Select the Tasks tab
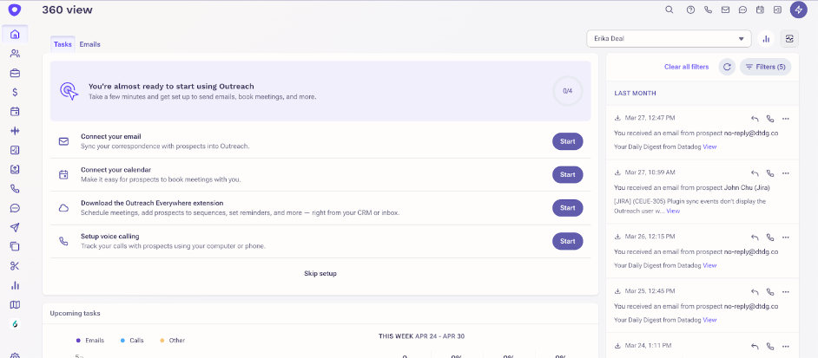 coord(63,44)
